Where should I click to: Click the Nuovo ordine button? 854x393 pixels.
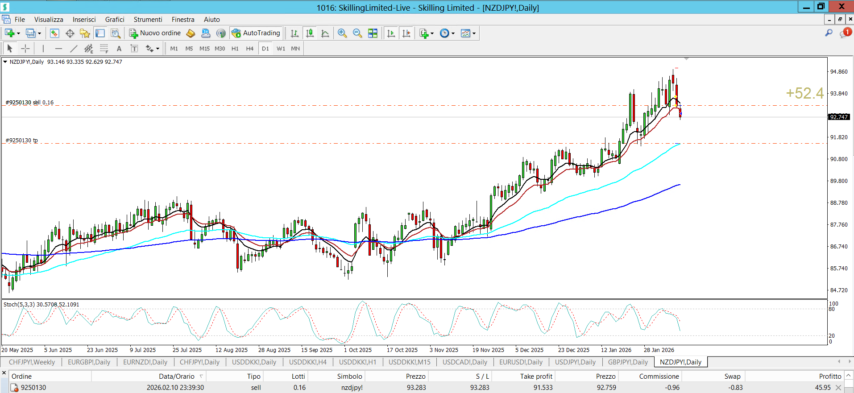155,33
